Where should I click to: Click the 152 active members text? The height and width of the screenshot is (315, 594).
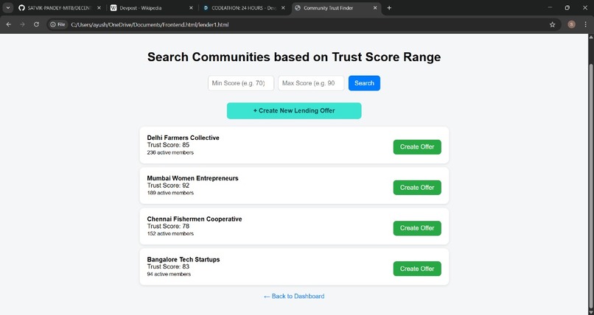tap(170, 234)
